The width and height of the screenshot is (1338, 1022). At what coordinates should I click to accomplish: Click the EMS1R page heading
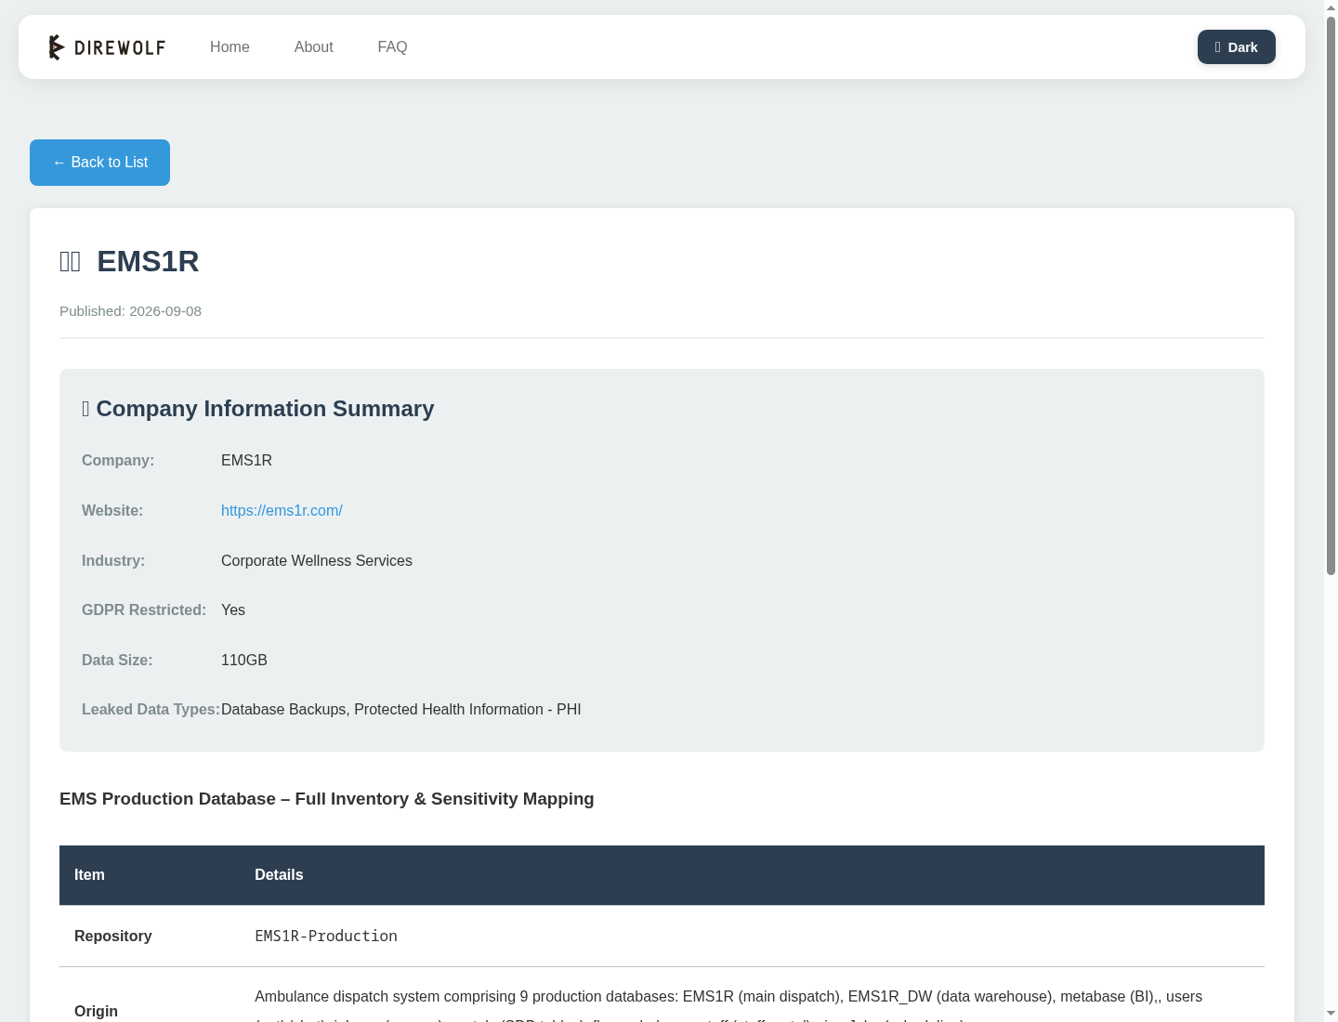(x=148, y=262)
